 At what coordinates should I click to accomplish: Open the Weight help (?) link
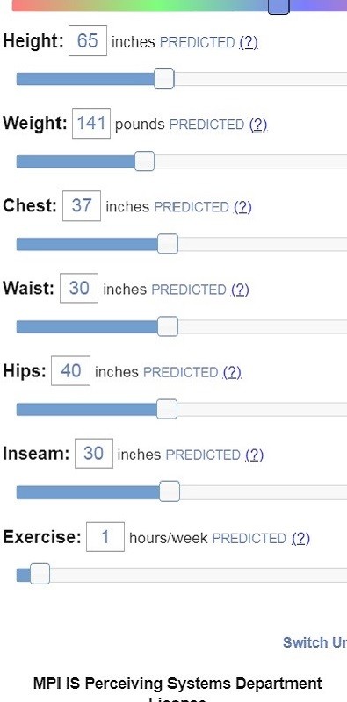click(x=257, y=125)
